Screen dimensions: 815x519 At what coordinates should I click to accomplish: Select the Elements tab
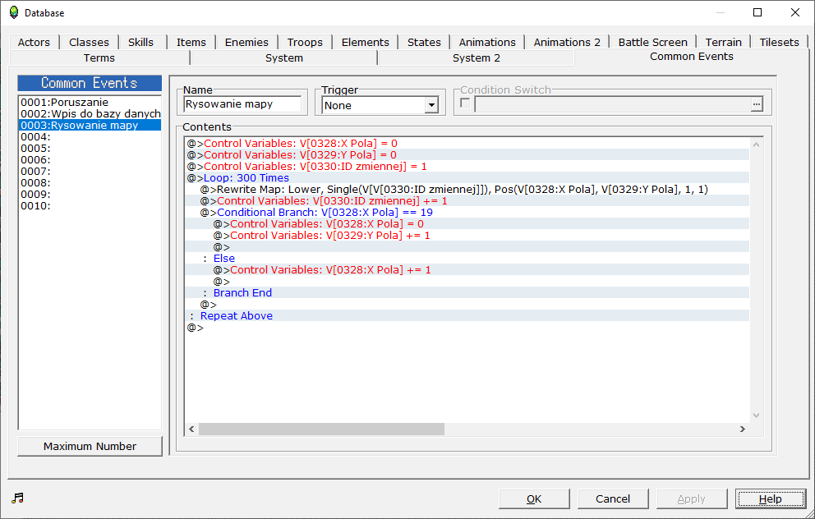coord(365,42)
